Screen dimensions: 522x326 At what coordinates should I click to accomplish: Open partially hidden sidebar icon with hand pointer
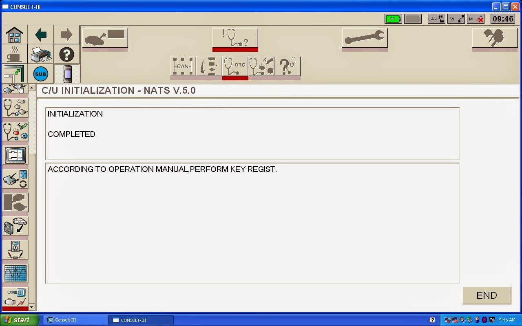click(x=15, y=89)
